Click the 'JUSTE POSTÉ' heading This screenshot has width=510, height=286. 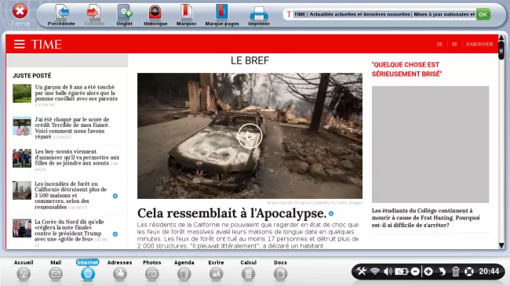(32, 75)
